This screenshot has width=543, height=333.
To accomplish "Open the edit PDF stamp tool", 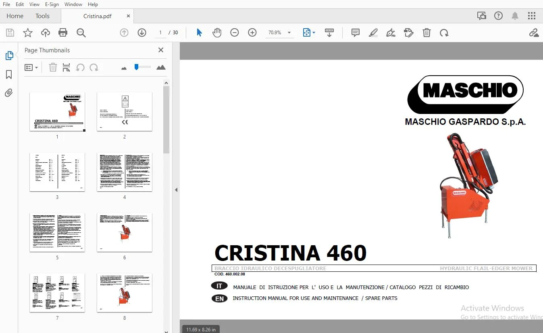I will tap(409, 33).
